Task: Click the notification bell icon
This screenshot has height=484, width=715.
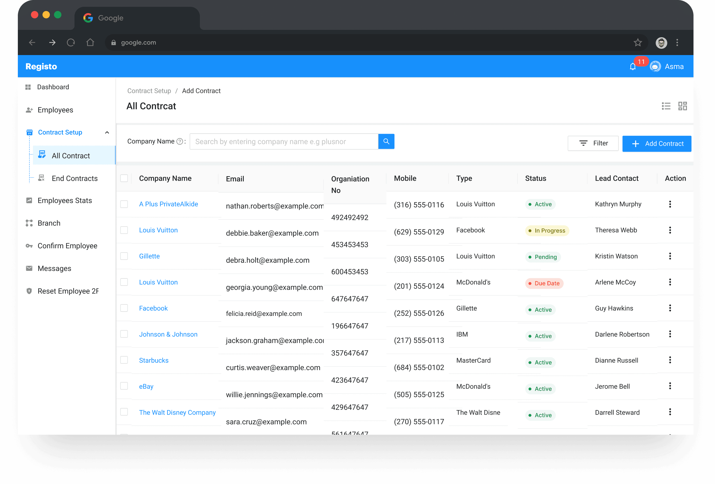Action: point(633,66)
